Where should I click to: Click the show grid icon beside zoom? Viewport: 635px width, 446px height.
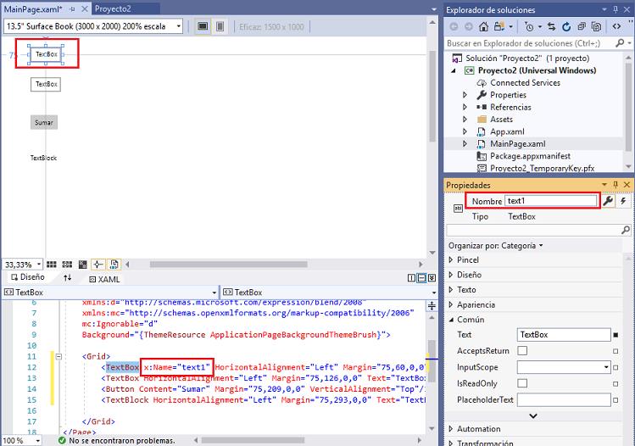(52, 265)
